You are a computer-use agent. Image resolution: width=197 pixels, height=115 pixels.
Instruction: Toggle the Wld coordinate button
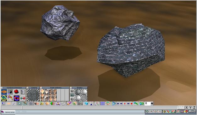pyautogui.click(x=181, y=107)
